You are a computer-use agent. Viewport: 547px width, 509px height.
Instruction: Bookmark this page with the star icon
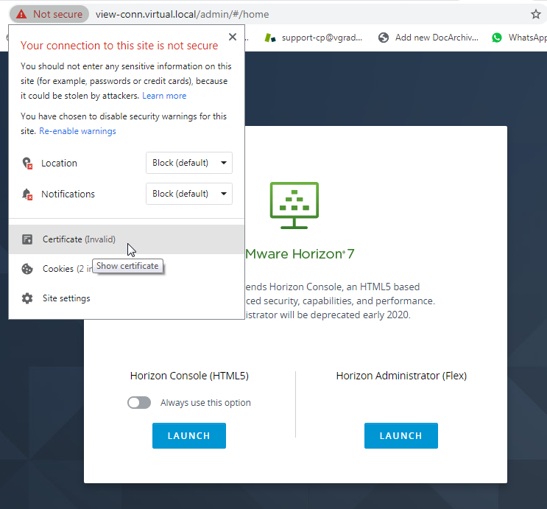[536, 14]
